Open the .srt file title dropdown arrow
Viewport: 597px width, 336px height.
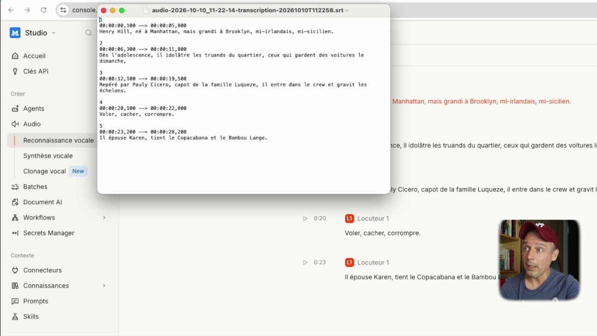347,10
